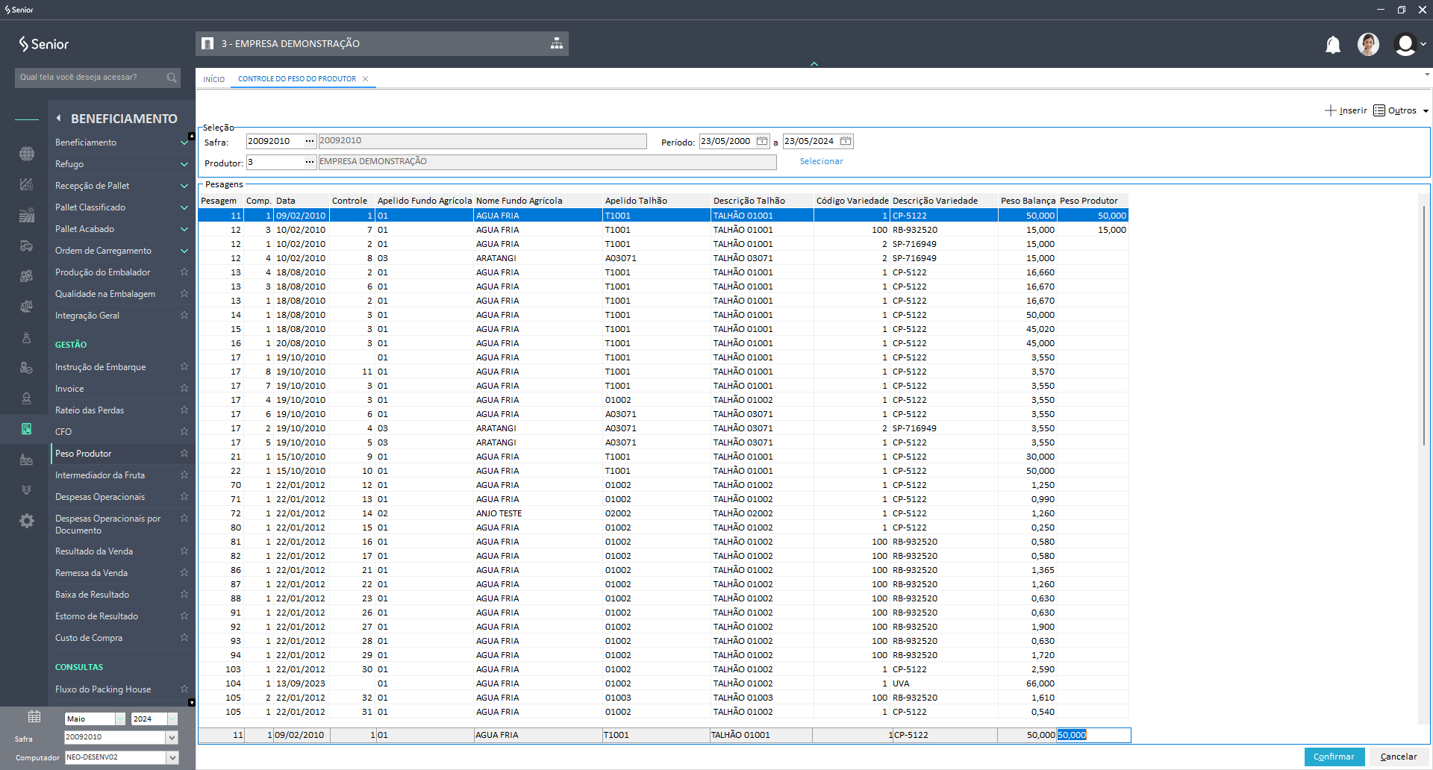
Task: Click the Produtor code input field
Action: [275, 162]
